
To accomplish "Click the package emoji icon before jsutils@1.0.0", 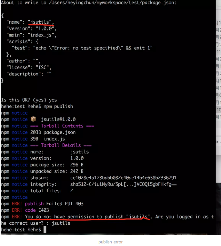I will pyautogui.click(x=33, y=119).
